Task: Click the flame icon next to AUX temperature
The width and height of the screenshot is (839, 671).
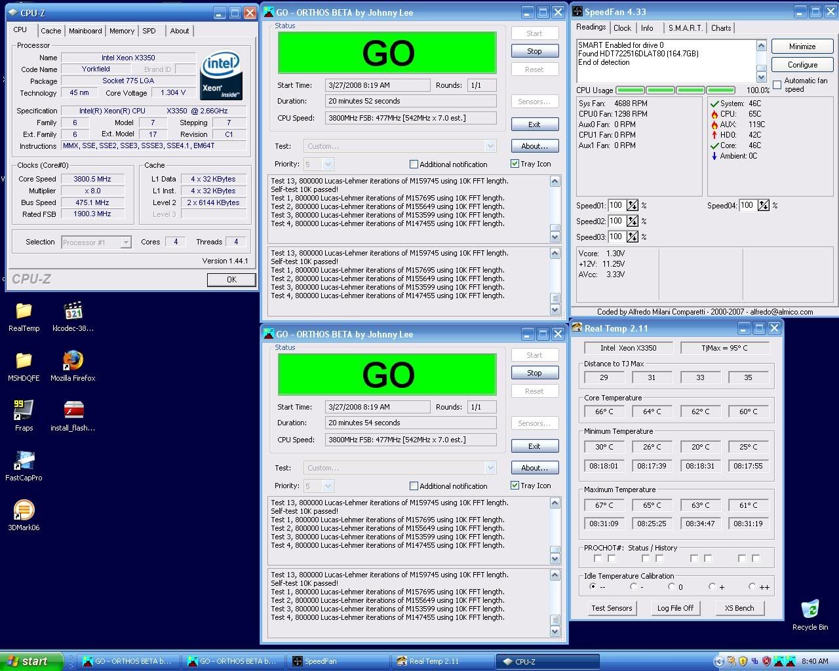Action: click(x=714, y=125)
